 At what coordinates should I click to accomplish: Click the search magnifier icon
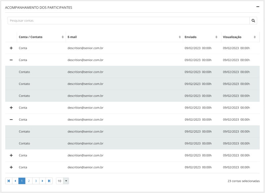click(254, 21)
